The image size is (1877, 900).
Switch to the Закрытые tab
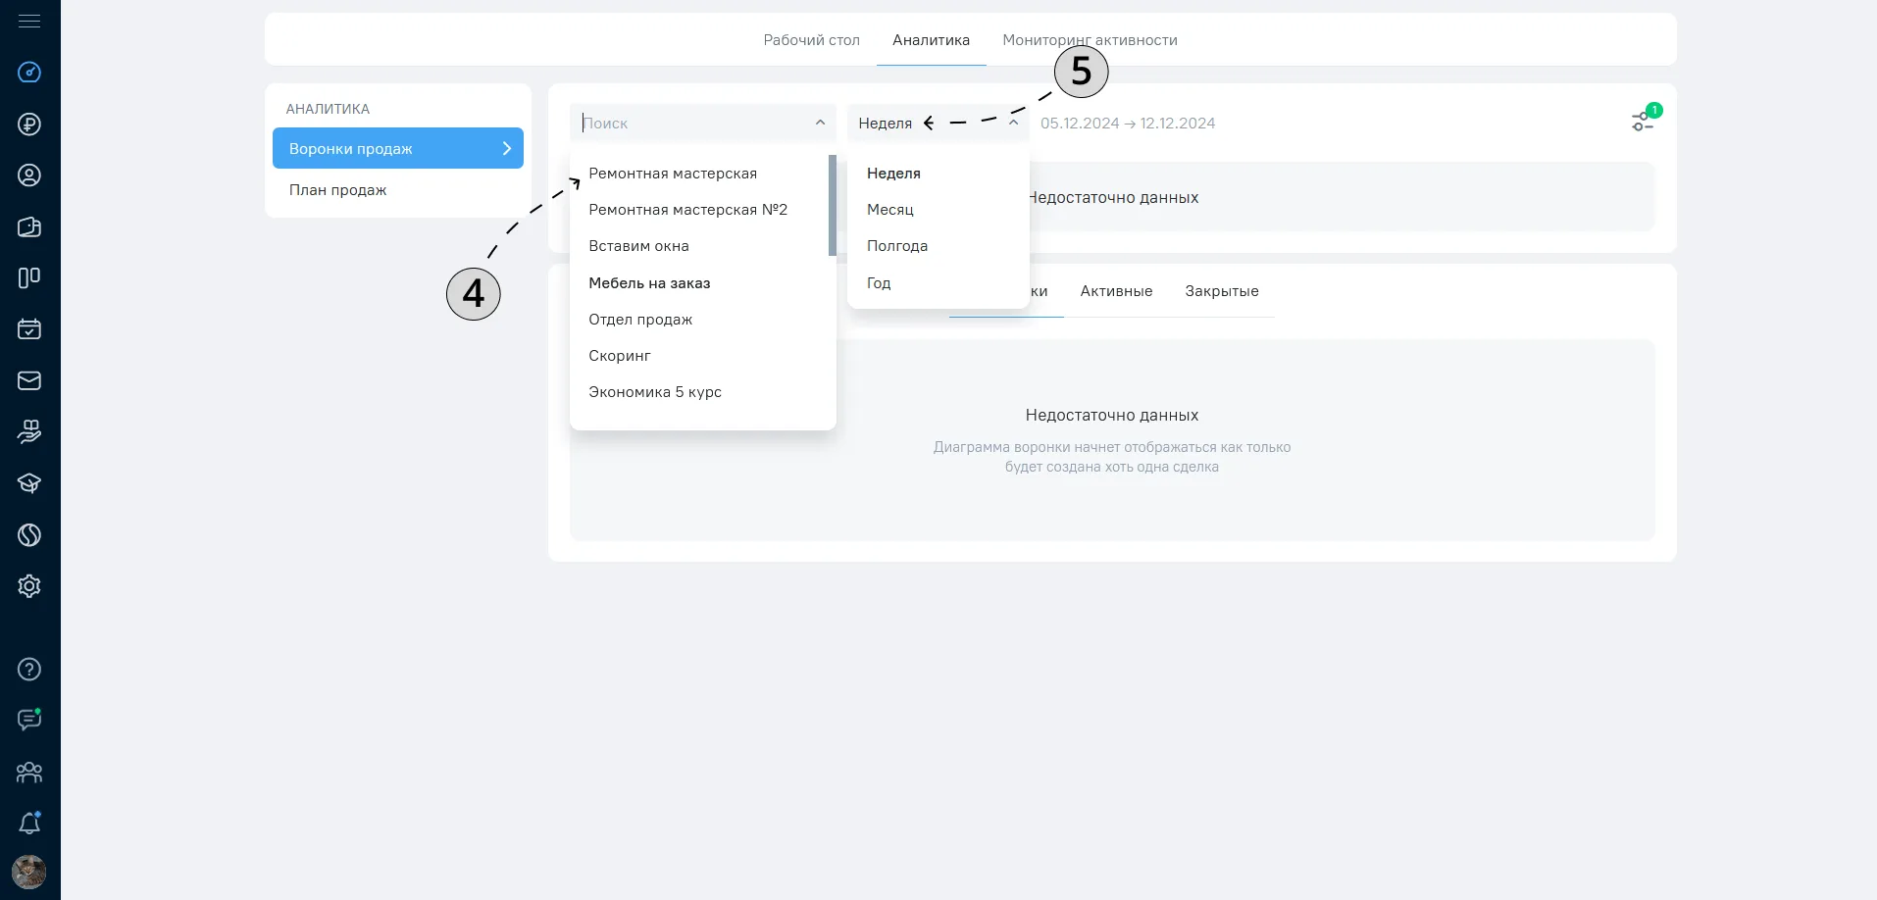point(1222,291)
